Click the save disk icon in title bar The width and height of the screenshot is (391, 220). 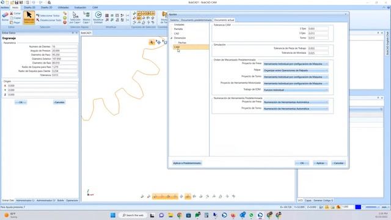click(x=16, y=2)
